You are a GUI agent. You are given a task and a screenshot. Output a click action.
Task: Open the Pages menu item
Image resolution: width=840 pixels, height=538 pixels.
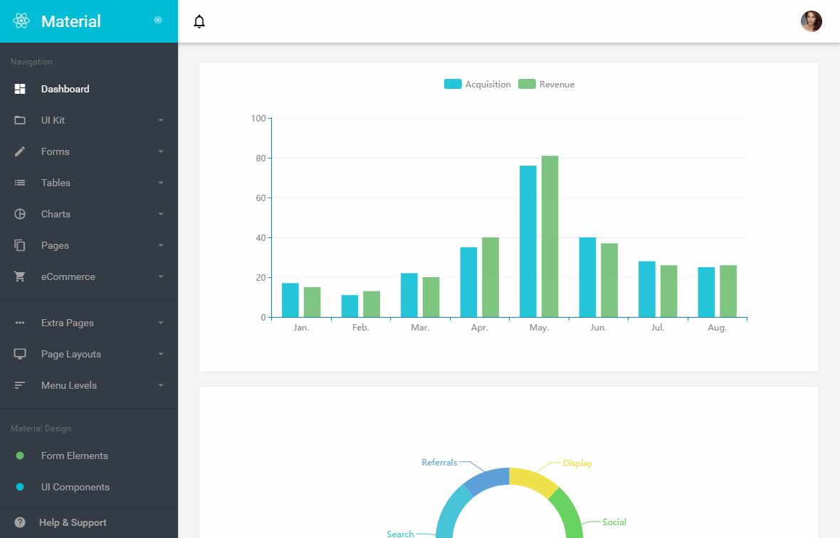[55, 245]
